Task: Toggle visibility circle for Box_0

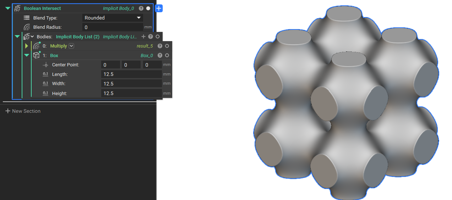Action: coord(167,55)
